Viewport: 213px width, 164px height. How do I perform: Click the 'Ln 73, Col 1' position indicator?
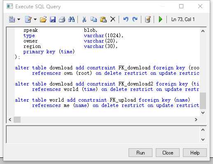183,19
